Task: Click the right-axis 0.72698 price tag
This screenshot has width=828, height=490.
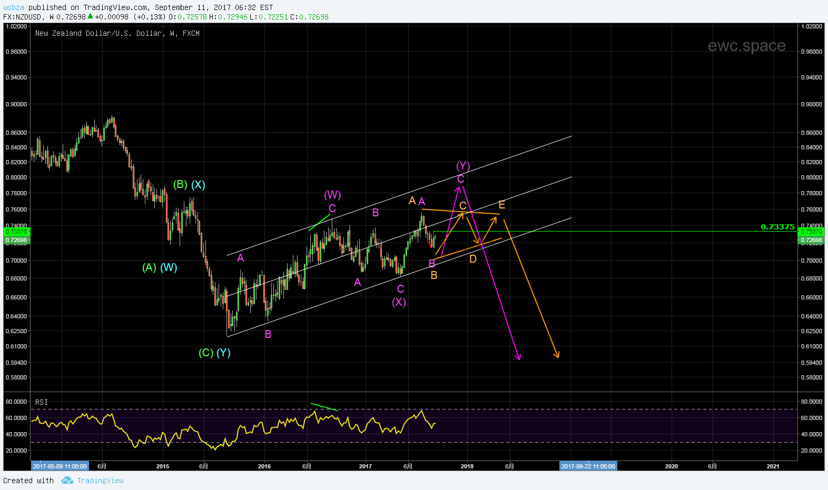Action: tap(811, 240)
